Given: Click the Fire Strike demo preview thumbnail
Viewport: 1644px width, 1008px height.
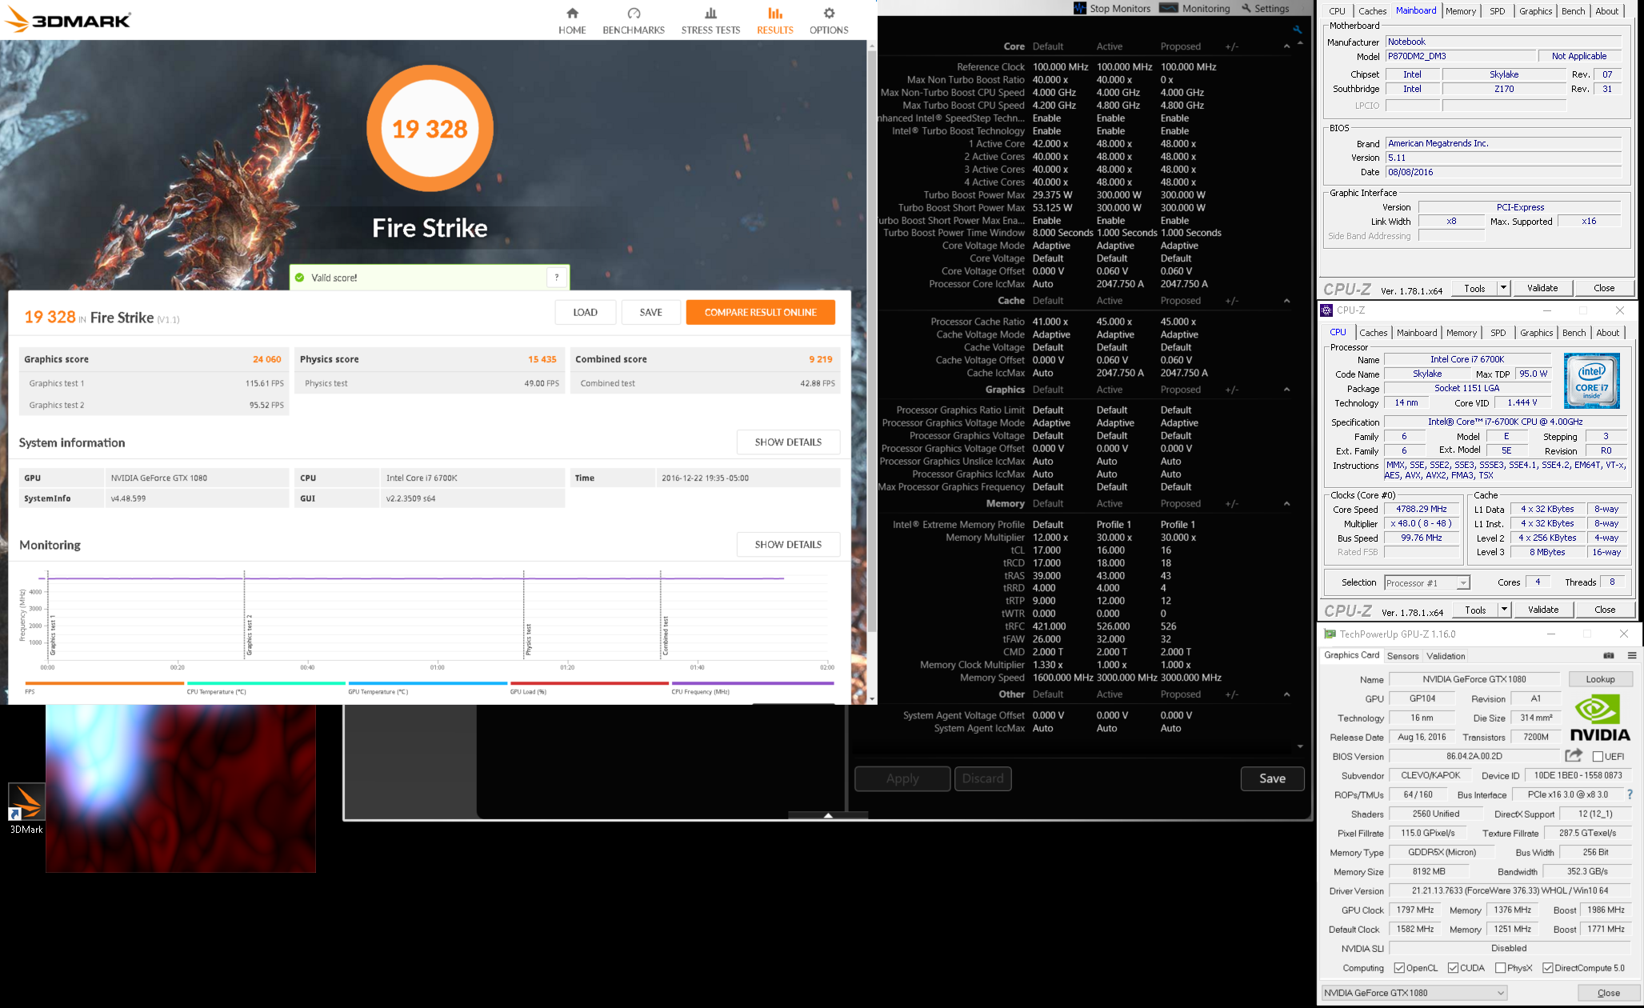Looking at the screenshot, I should pyautogui.click(x=181, y=788).
